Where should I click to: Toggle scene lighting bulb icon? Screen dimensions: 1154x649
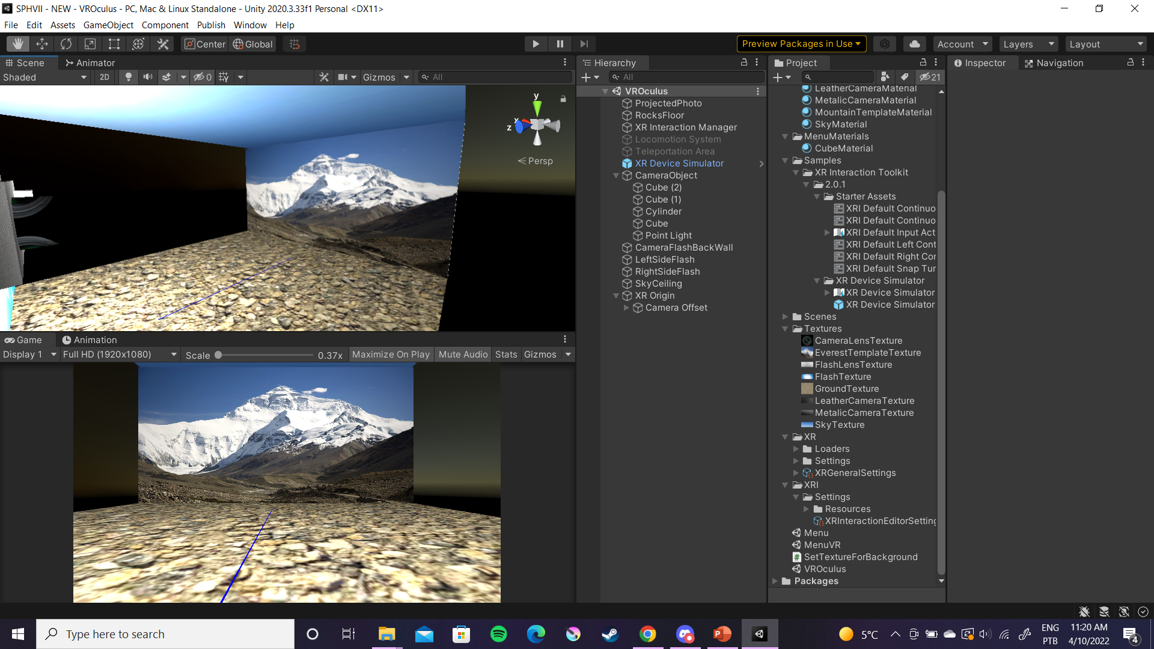point(128,77)
